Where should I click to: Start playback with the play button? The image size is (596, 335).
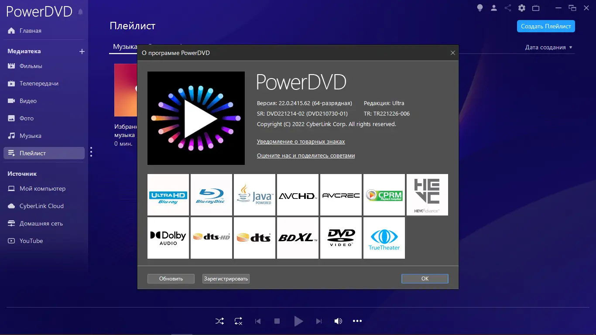click(x=298, y=321)
